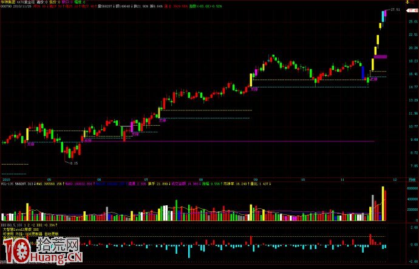Screen dimensions: 419x269
Task: Click the 幅度:0 label in header
Action: pos(80,2)
